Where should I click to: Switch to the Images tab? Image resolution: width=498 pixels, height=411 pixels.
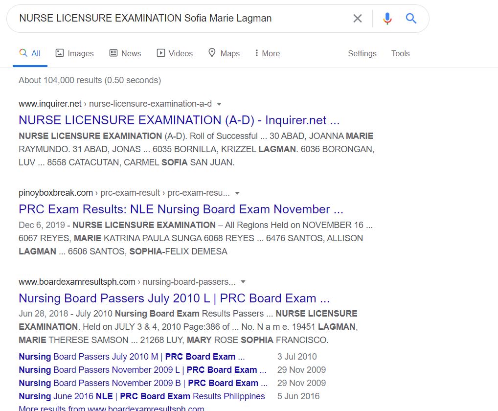click(75, 53)
